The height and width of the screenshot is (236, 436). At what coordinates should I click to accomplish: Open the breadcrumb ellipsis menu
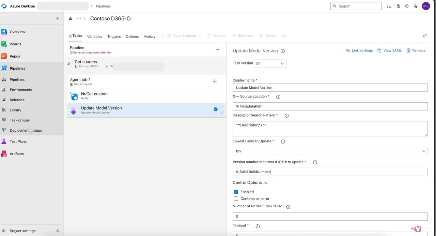tap(79, 19)
